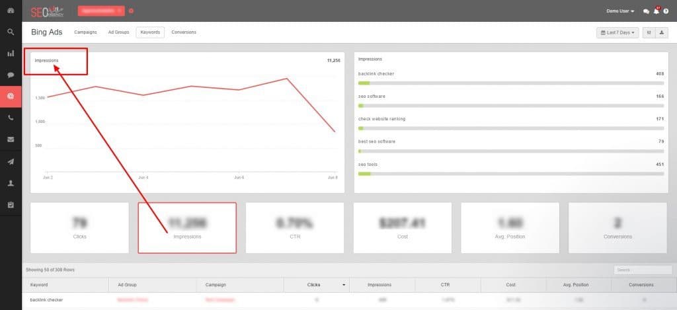Sort table by Avg. Position column header
The image size is (677, 310).
(x=578, y=285)
